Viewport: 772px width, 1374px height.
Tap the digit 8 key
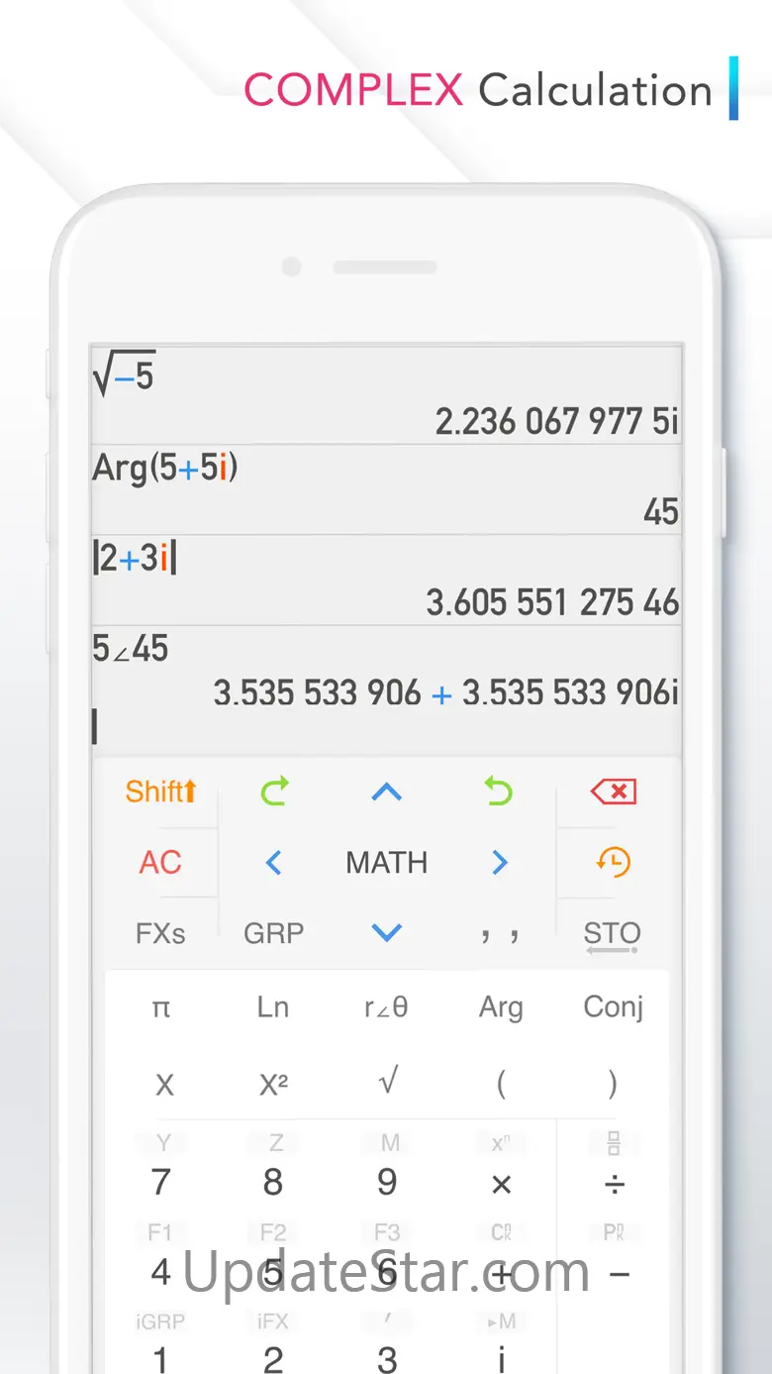[x=273, y=1182]
